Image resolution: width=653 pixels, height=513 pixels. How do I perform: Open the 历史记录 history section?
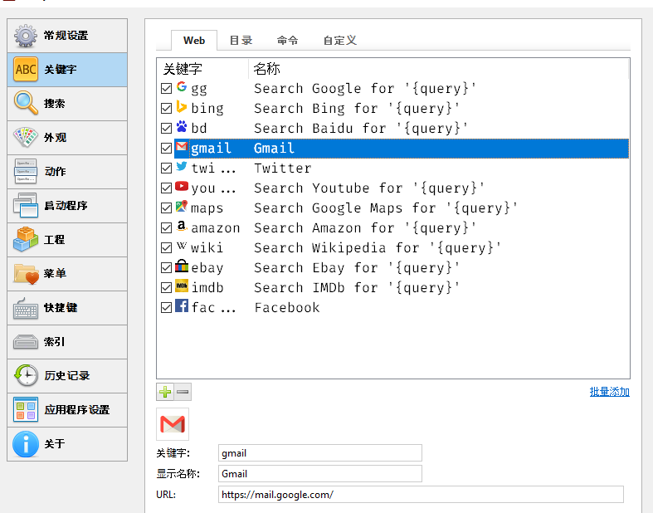tap(67, 376)
